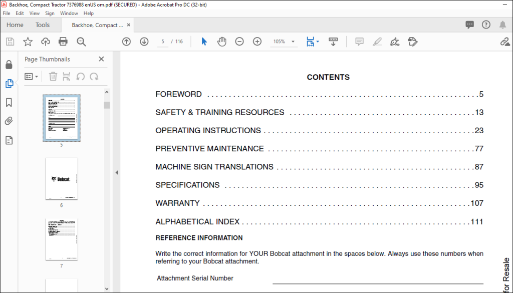Open the stamp/request signature tool
Viewport: 513px width, 293px height.
point(413,42)
